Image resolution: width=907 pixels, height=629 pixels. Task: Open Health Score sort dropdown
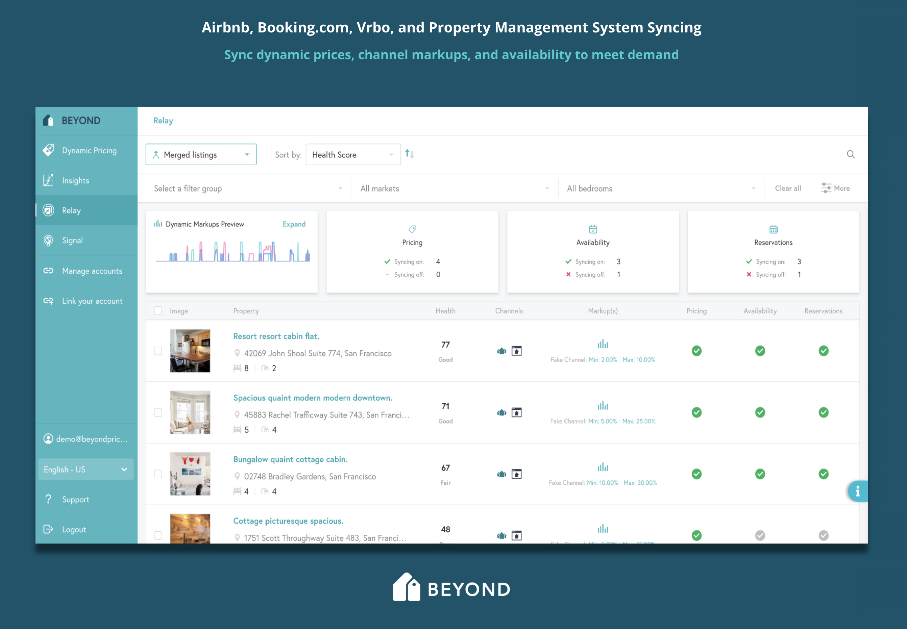(353, 154)
